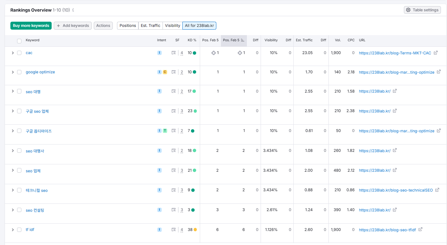This screenshot has height=245, width=447.
Task: Open external link icon in seo 대행사 row
Action: [x=395, y=150]
